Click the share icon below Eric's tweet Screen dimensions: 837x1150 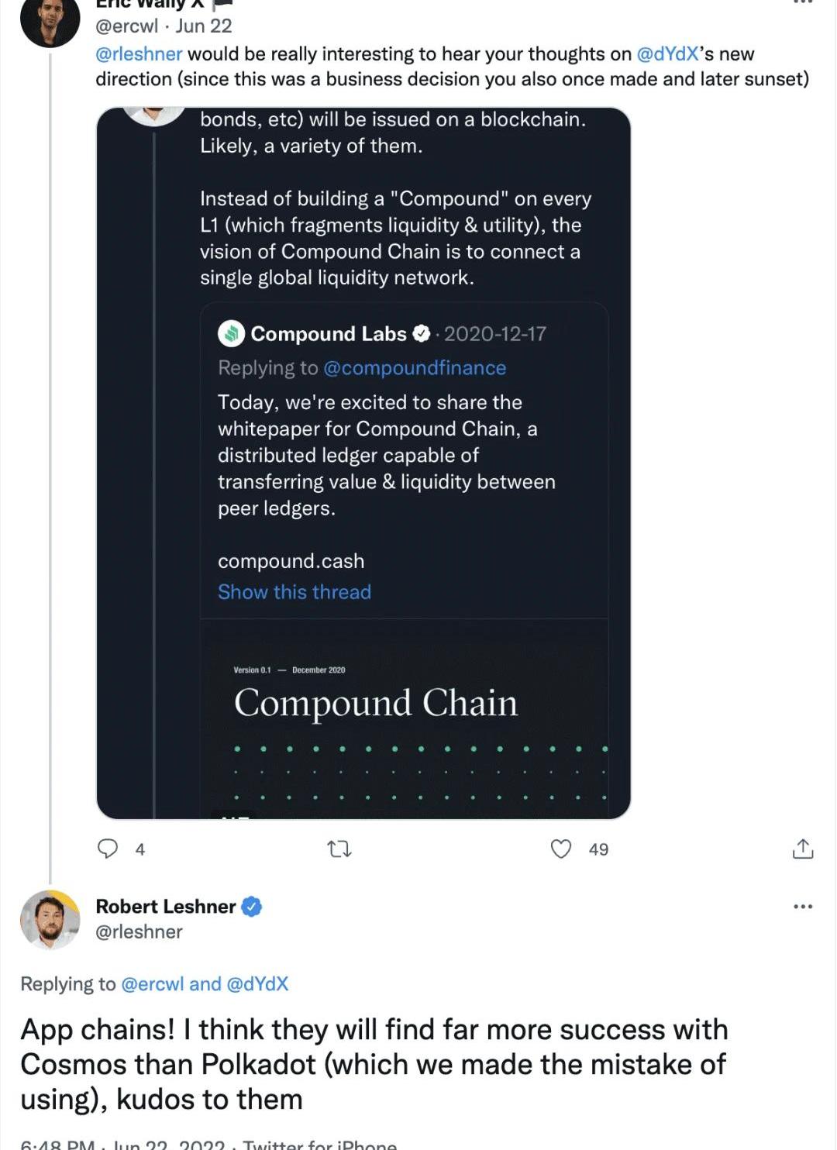pyautogui.click(x=803, y=849)
